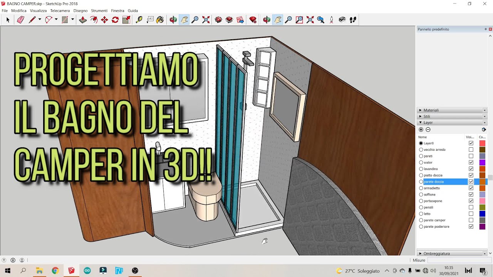Activate the Zoom Window tool
The image size is (493, 277).
click(x=299, y=20)
